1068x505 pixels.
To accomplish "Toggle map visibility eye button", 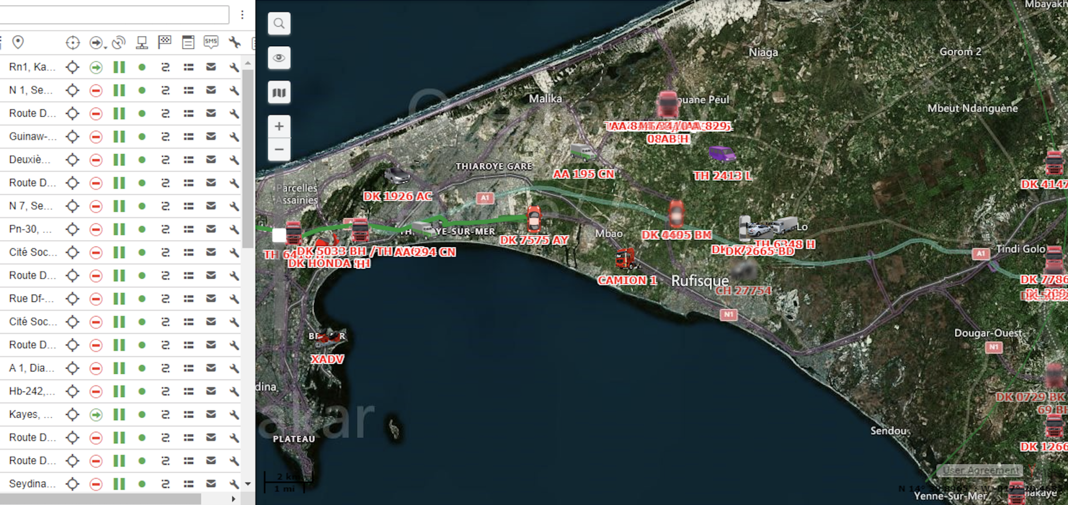I will [x=279, y=58].
